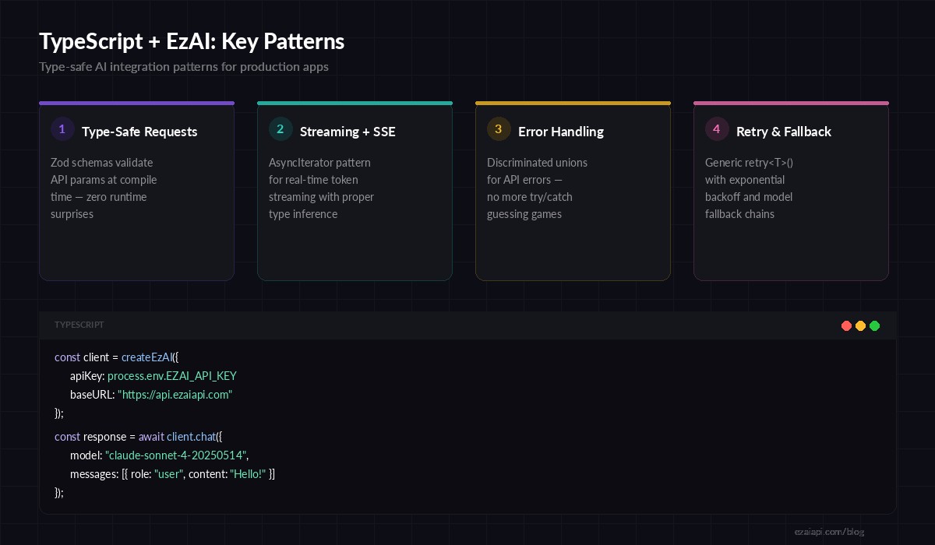This screenshot has width=935, height=545.
Task: Click the red traffic-light dot in code window
Action: pos(847,326)
